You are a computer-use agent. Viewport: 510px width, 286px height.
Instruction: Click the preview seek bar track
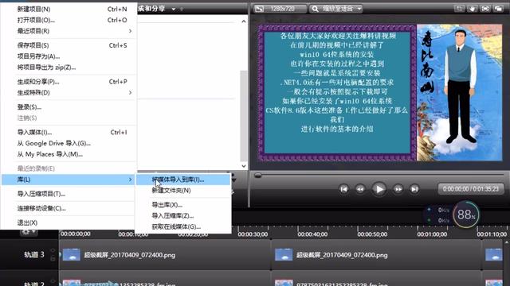click(x=379, y=176)
